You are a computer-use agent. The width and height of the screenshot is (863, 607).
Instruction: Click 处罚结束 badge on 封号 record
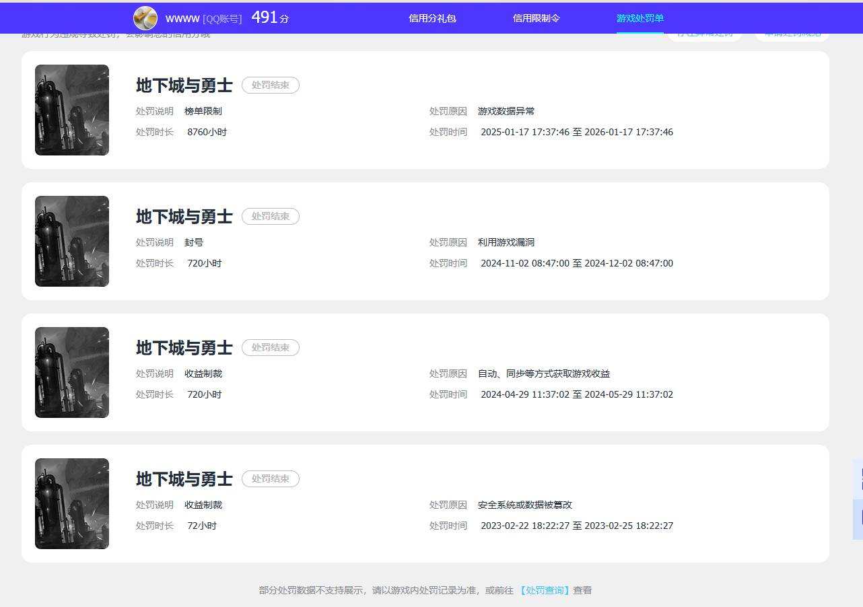pos(271,216)
